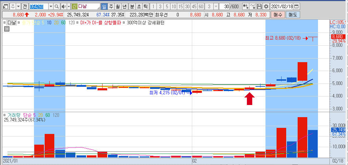348x165 pixels.
Task: Click the 최고 8,680 (02/18) label
Action: pyautogui.click(x=283, y=38)
